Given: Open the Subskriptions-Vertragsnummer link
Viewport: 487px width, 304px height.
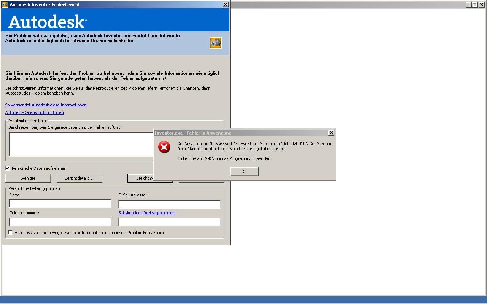Looking at the screenshot, I should pos(147,213).
